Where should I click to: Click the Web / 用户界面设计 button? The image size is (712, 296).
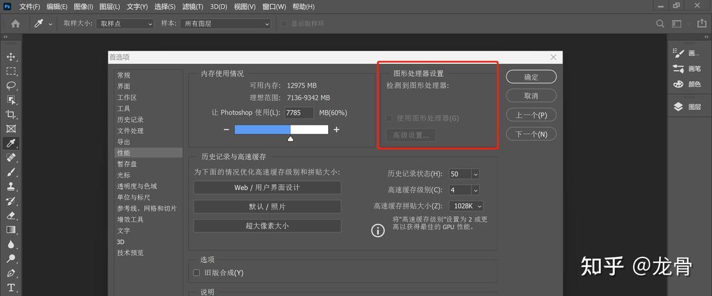[267, 188]
